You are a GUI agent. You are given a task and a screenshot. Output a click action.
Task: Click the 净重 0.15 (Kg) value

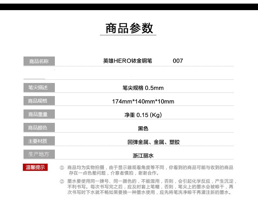pyautogui.click(x=143, y=115)
